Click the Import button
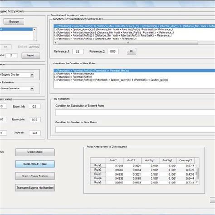Viewport: 215px width, 215px height. pos(31,55)
